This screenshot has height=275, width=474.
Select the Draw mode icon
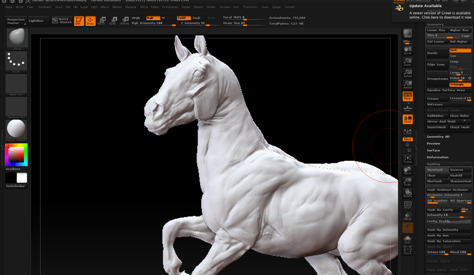(x=90, y=21)
